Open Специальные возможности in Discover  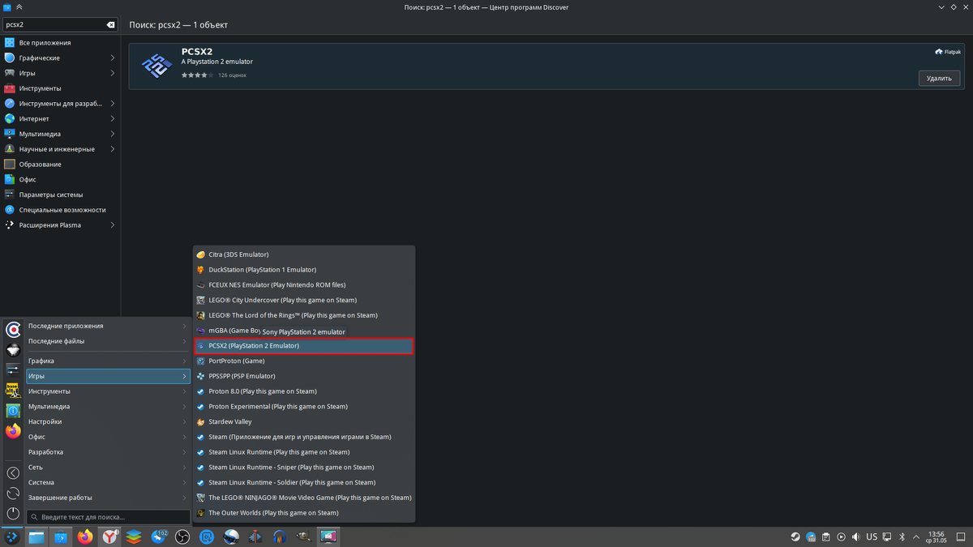point(60,210)
